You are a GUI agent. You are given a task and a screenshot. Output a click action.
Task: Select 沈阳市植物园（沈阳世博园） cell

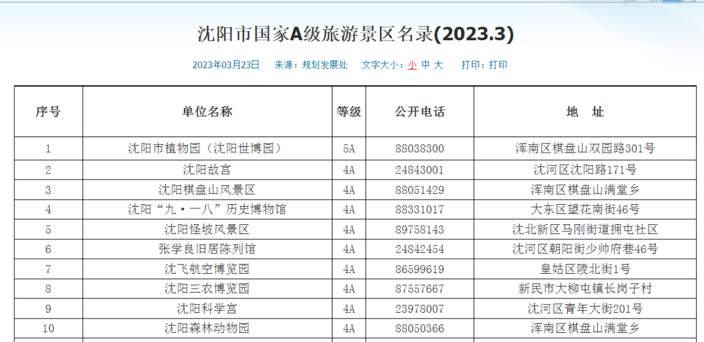207,149
